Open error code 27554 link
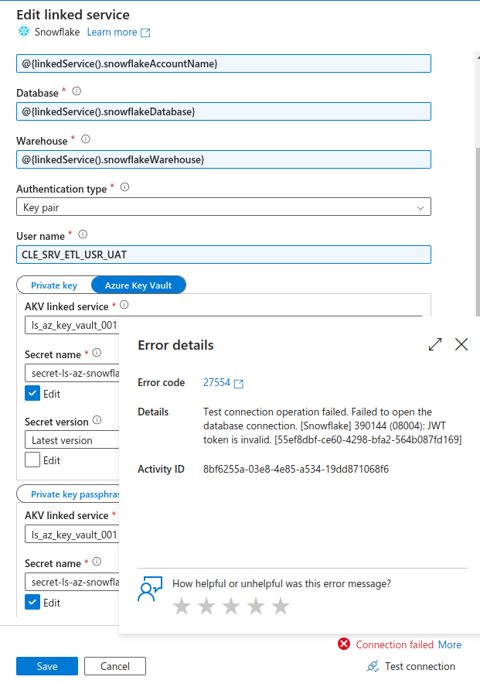The height and width of the screenshot is (687, 480). coord(216,382)
